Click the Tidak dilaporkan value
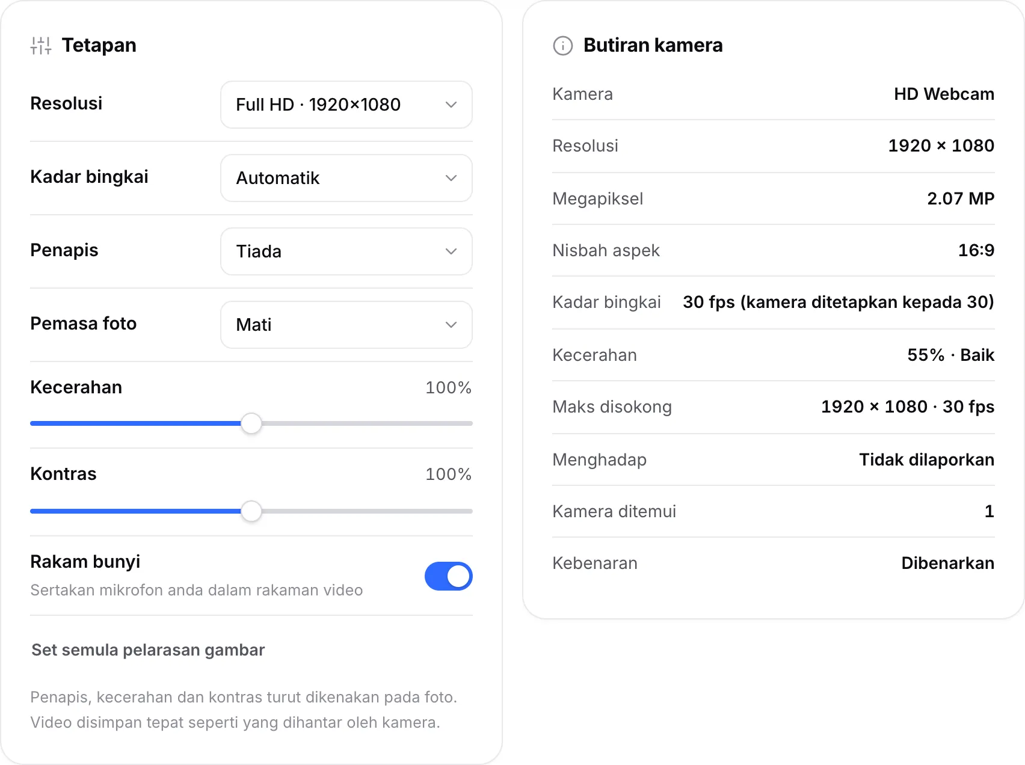1025x765 pixels. point(926,459)
